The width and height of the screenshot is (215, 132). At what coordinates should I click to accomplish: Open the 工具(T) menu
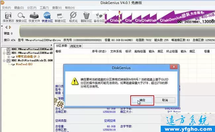(44, 8)
